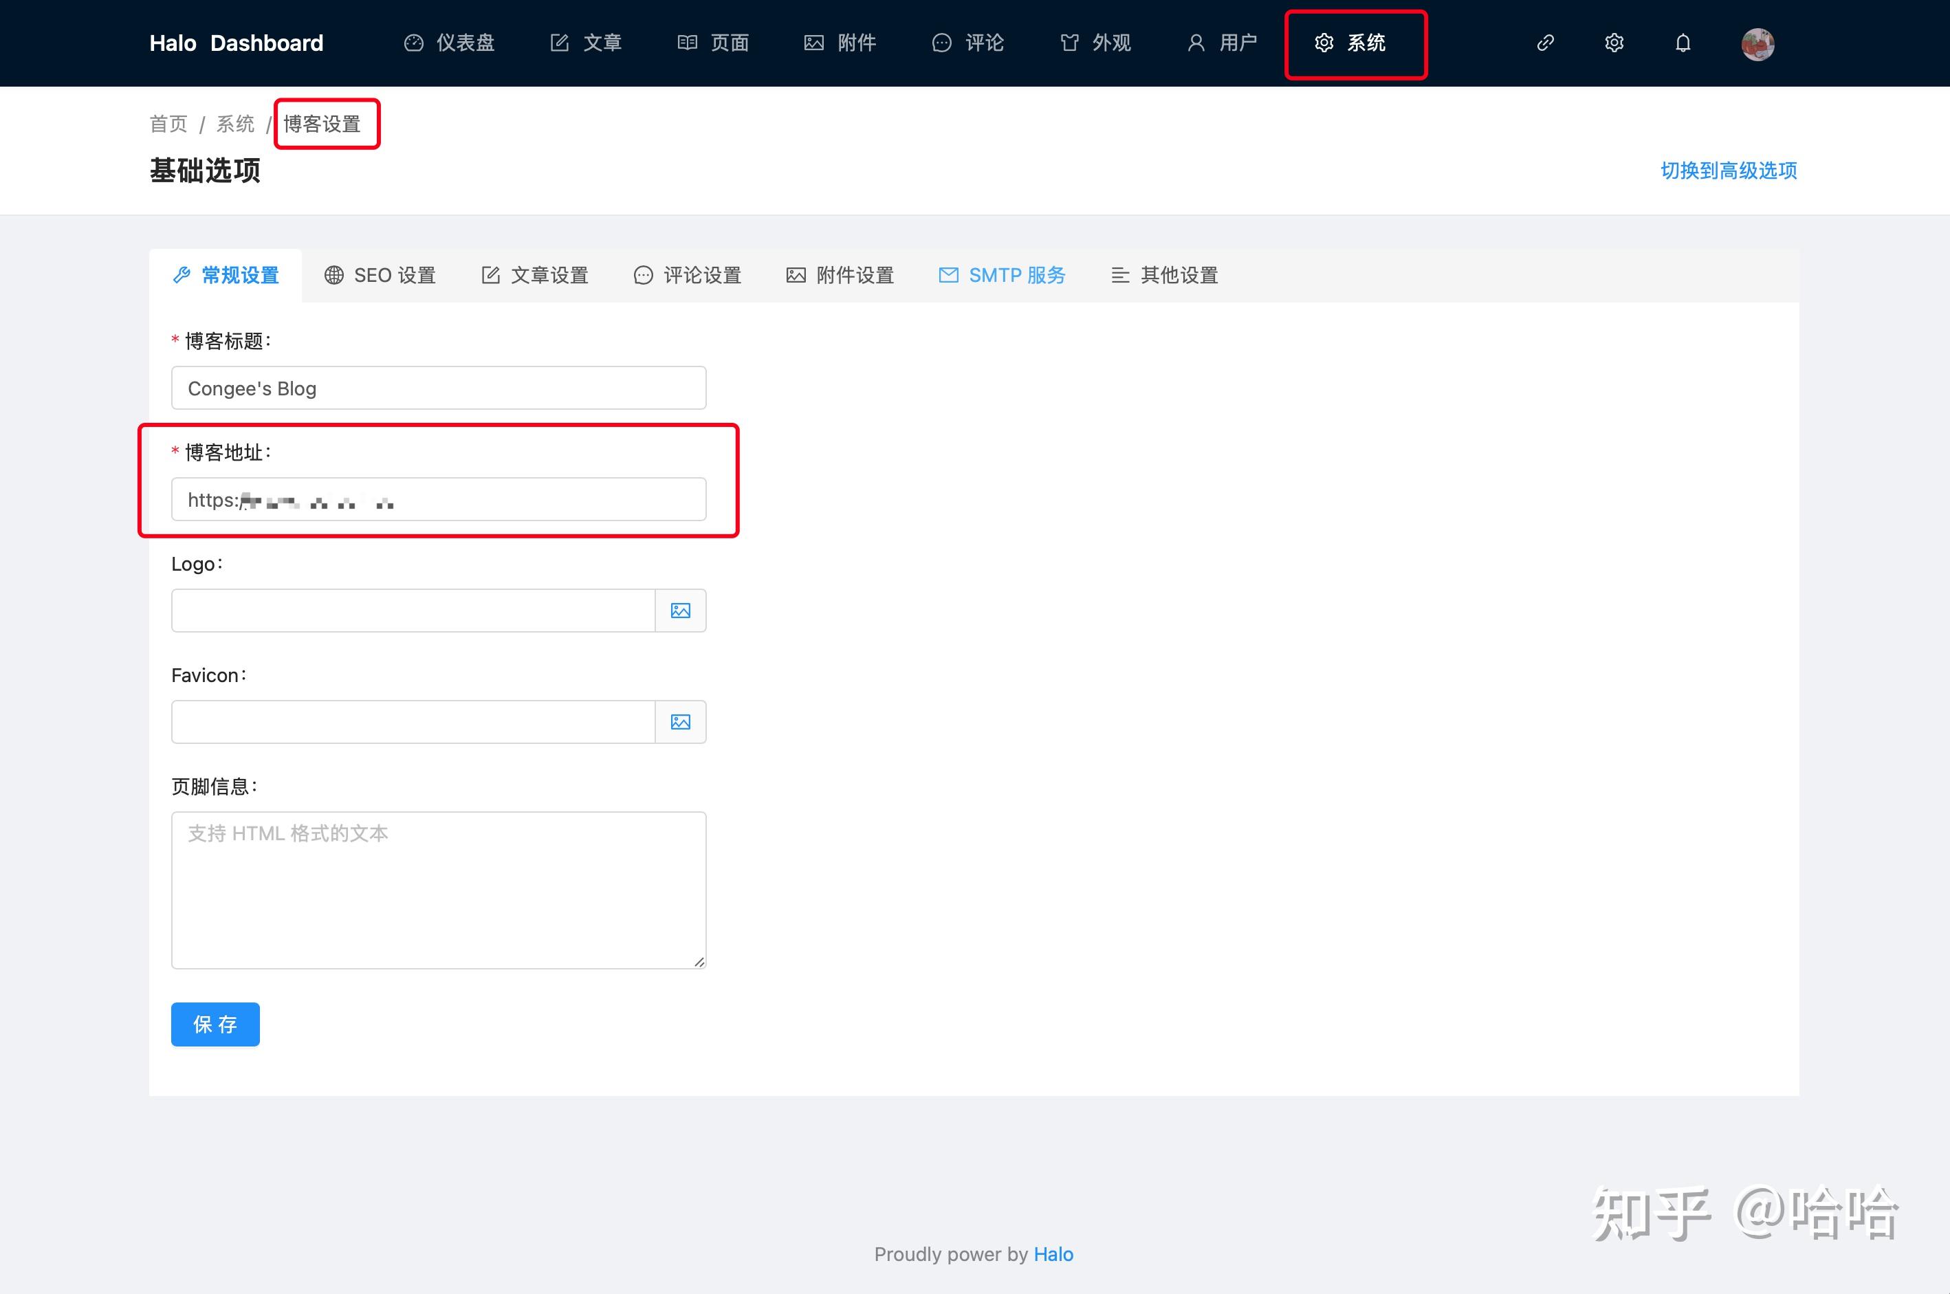Click the gear settings icon in top bar
This screenshot has width=1950, height=1294.
(1614, 43)
